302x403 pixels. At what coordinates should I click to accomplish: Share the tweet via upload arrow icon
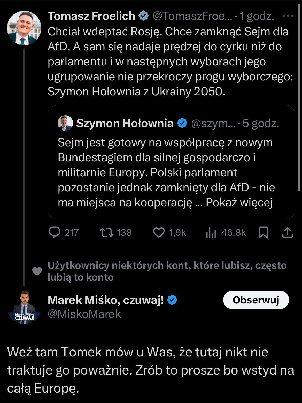coord(287,232)
